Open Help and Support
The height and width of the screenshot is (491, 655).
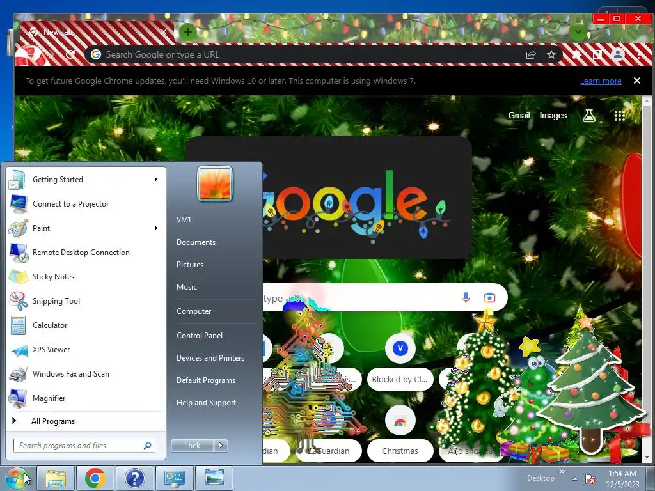pos(206,403)
